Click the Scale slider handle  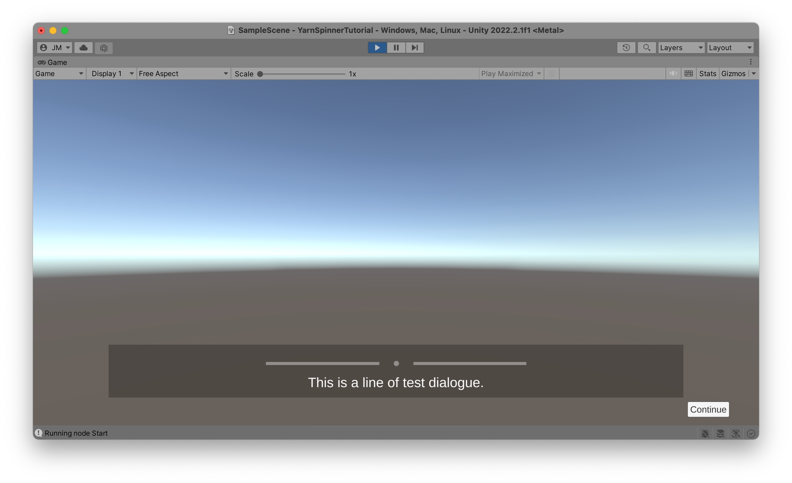(x=260, y=74)
